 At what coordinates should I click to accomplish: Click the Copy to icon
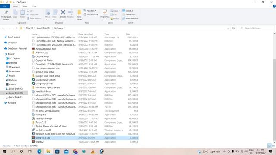pyautogui.click(x=55, y=12)
